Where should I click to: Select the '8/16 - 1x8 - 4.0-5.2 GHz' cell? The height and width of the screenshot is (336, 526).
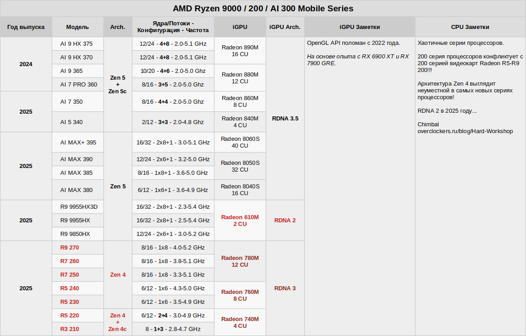click(173, 248)
